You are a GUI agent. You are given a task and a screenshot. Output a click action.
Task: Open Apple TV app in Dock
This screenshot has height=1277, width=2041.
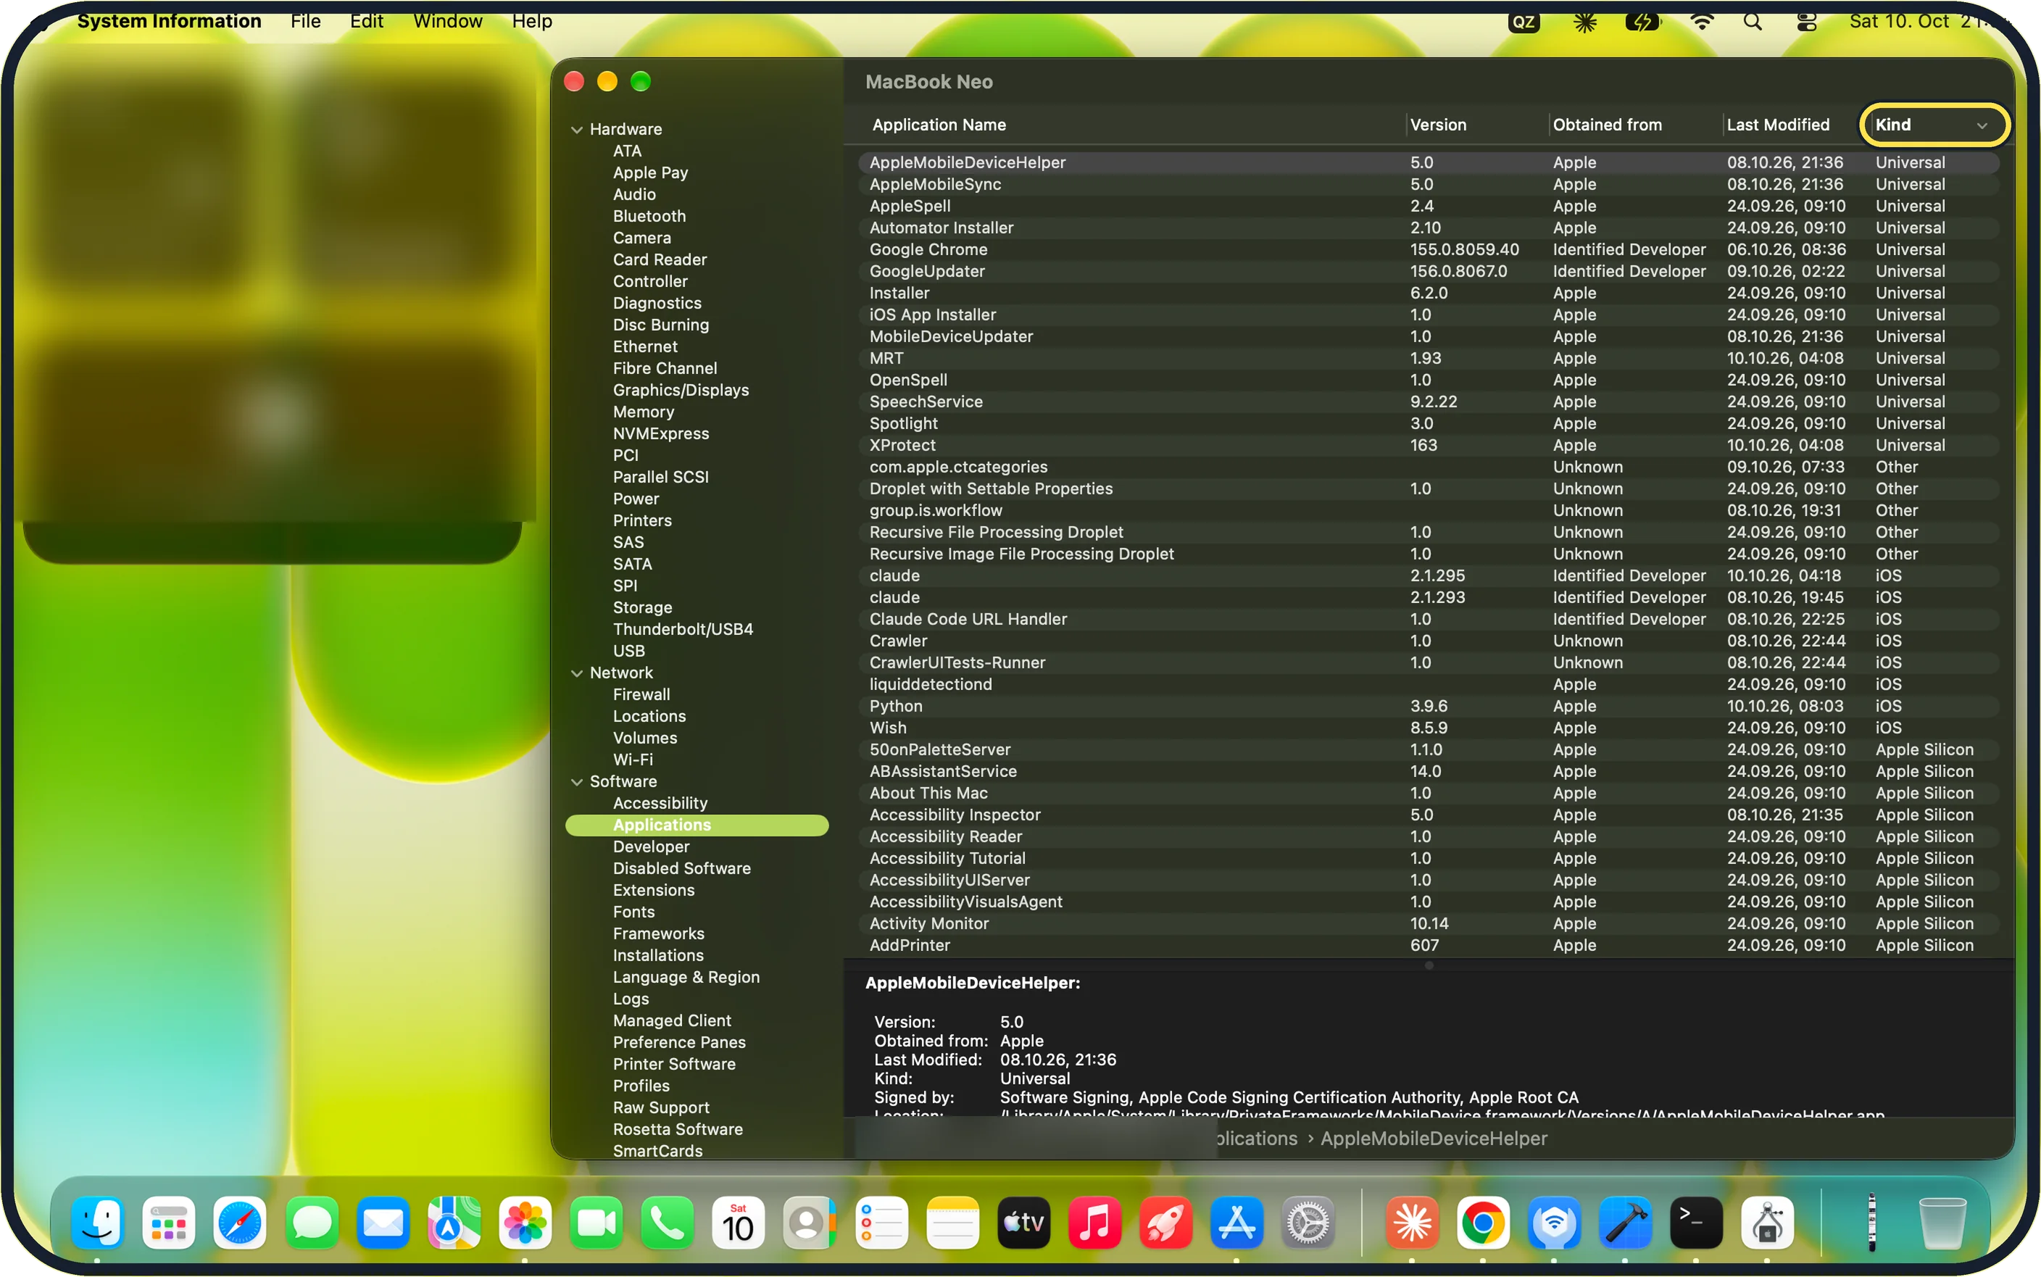(x=1023, y=1222)
